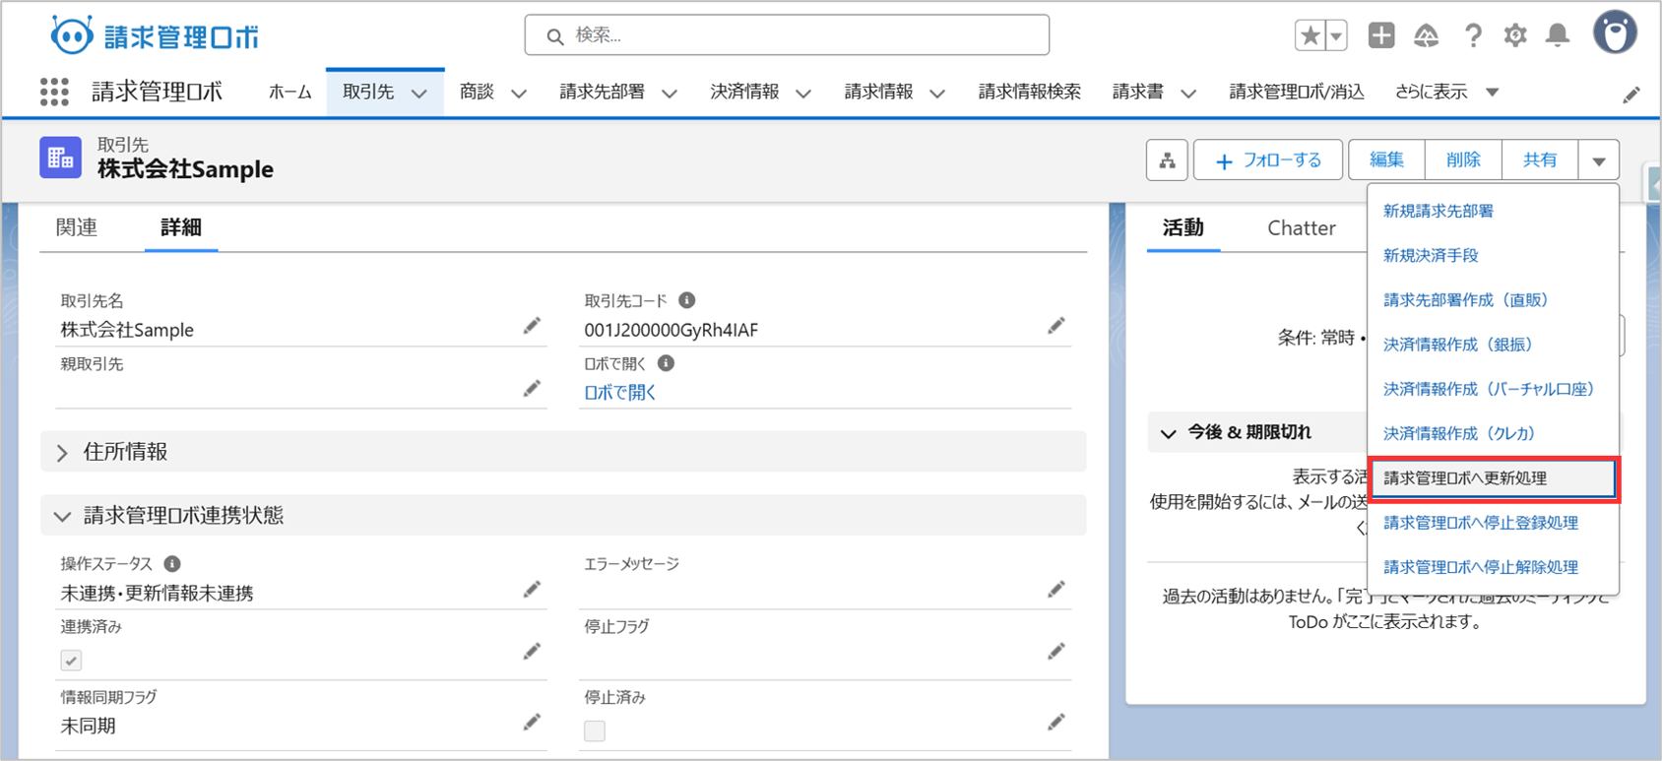The image size is (1662, 761).
Task: Click the global actions plus icon
Action: [1380, 36]
